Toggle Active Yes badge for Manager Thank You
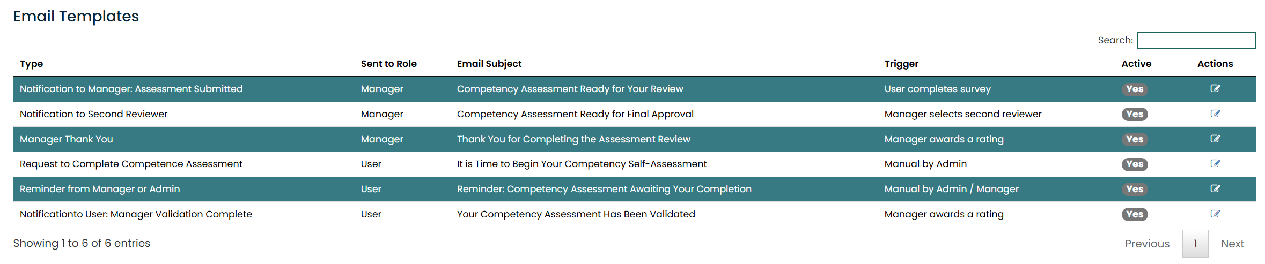The height and width of the screenshot is (264, 1265). point(1135,139)
